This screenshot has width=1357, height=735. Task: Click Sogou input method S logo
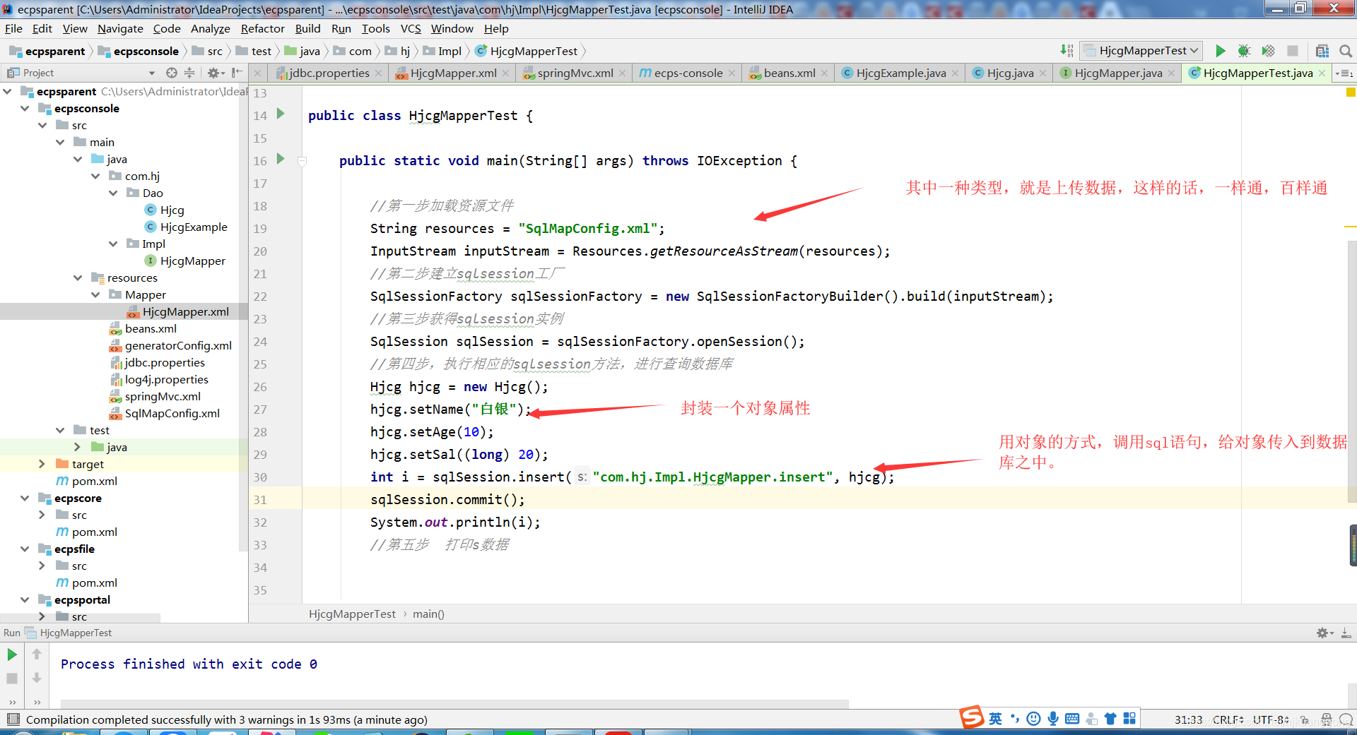click(972, 717)
